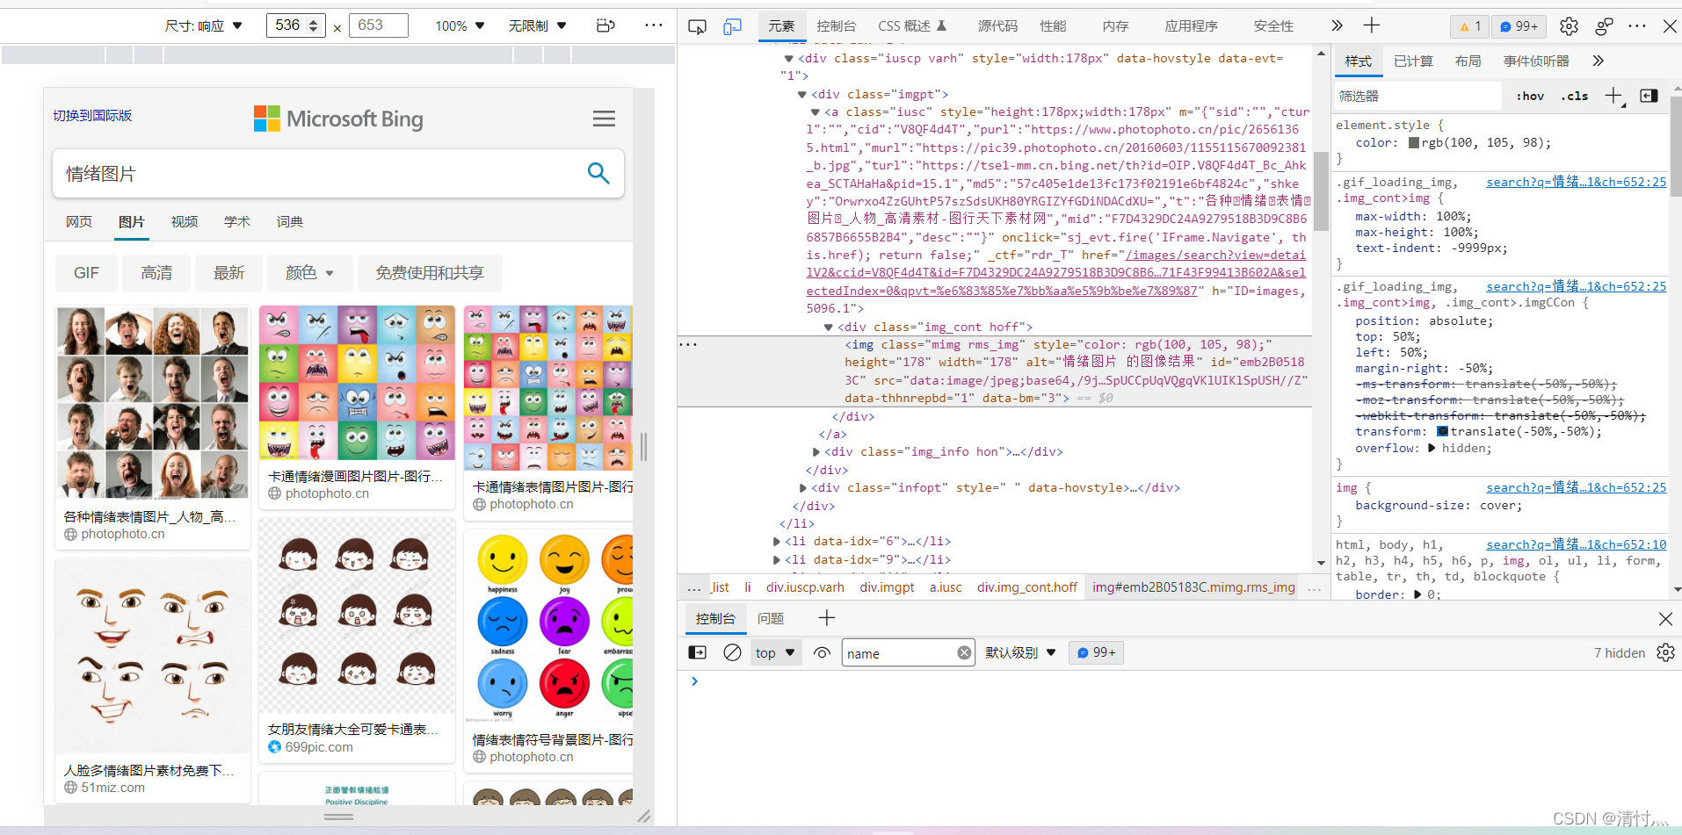Clear the name filter text
This screenshot has width=1682, height=835.
[964, 652]
